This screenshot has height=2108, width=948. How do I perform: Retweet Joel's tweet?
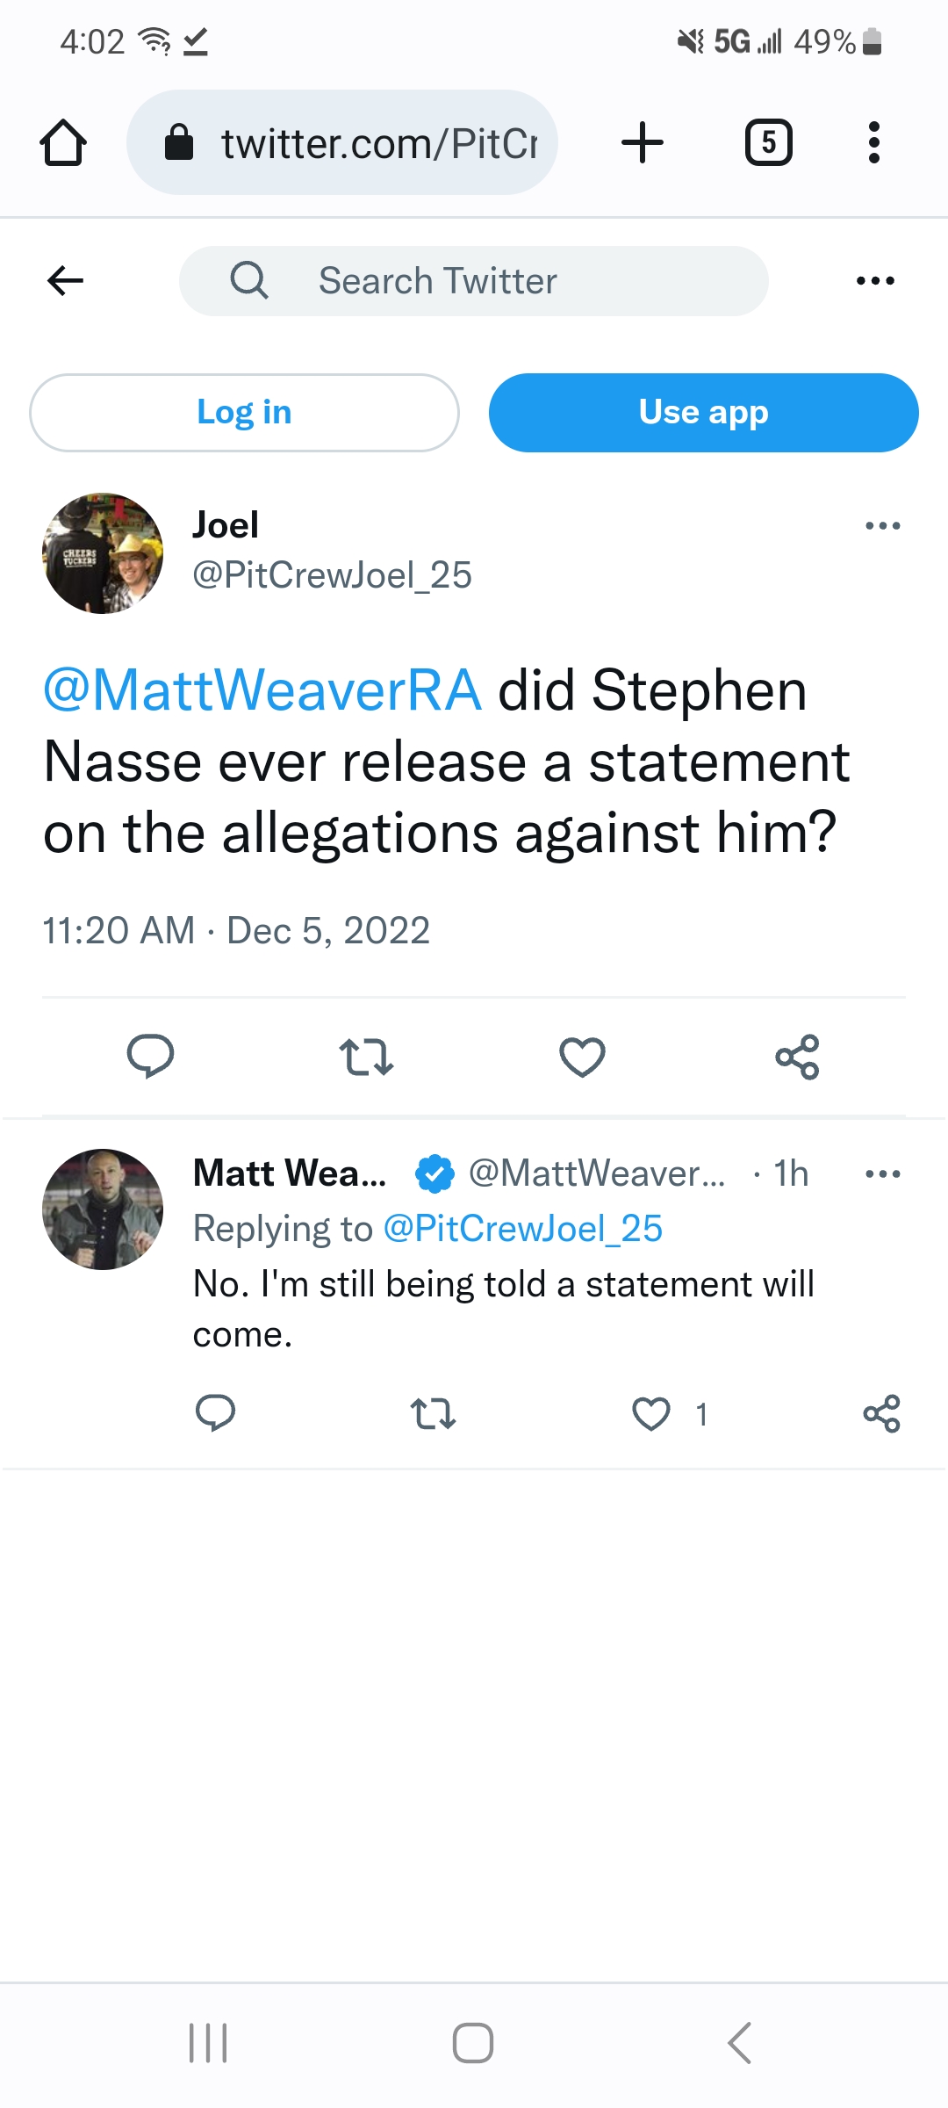[366, 1057]
